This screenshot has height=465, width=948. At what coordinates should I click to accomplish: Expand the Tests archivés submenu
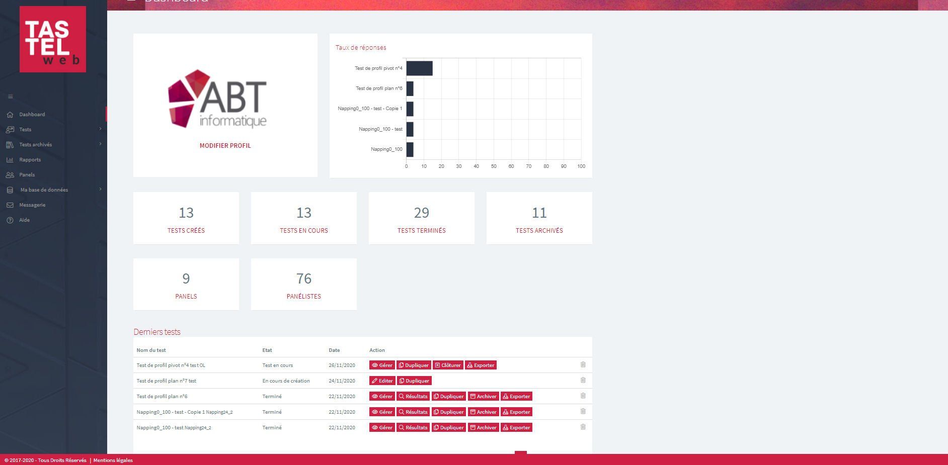(100, 144)
